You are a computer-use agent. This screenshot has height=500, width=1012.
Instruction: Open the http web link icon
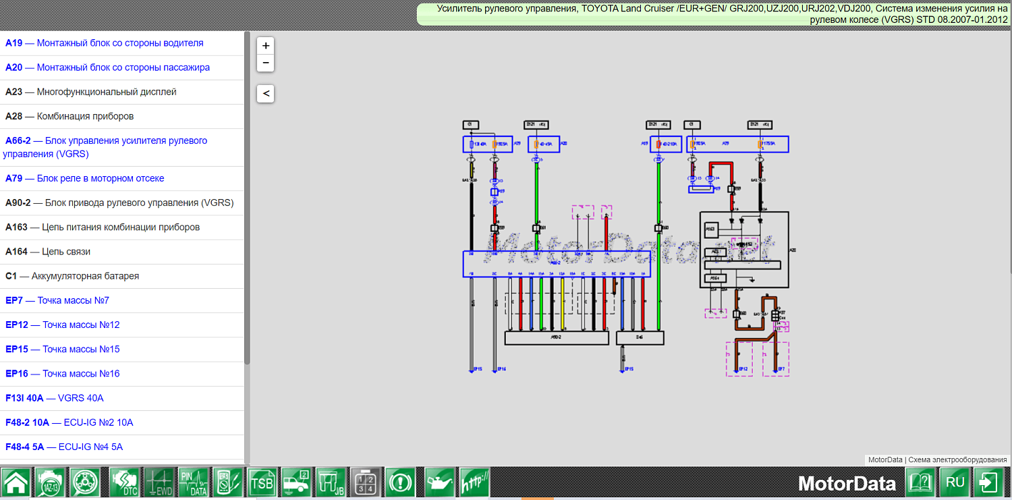pos(474,483)
